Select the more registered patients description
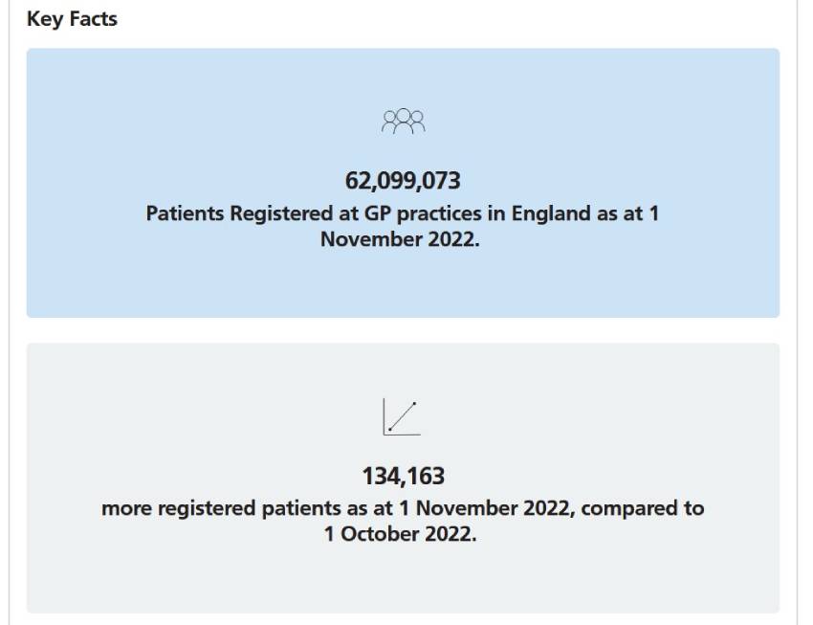Viewport: 813px width, 625px height. 403,521
